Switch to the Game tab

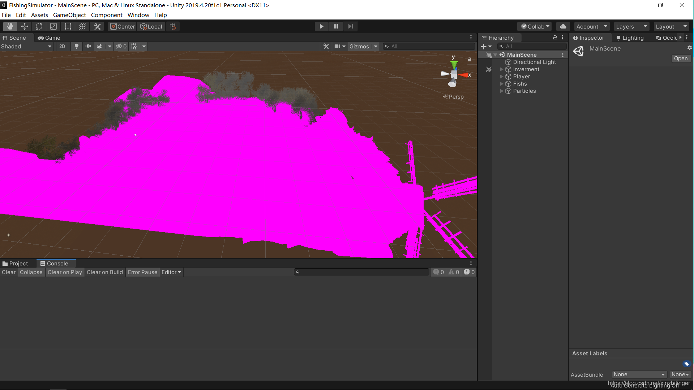tap(49, 38)
